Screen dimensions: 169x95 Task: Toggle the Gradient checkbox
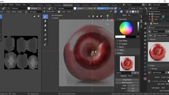120,44
